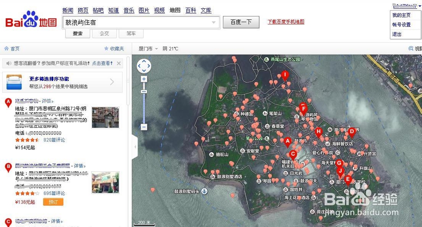Image resolution: width=422 pixels, height=227 pixels.
Task: Click the 视野 search icon
Action: pyautogui.click(x=411, y=49)
